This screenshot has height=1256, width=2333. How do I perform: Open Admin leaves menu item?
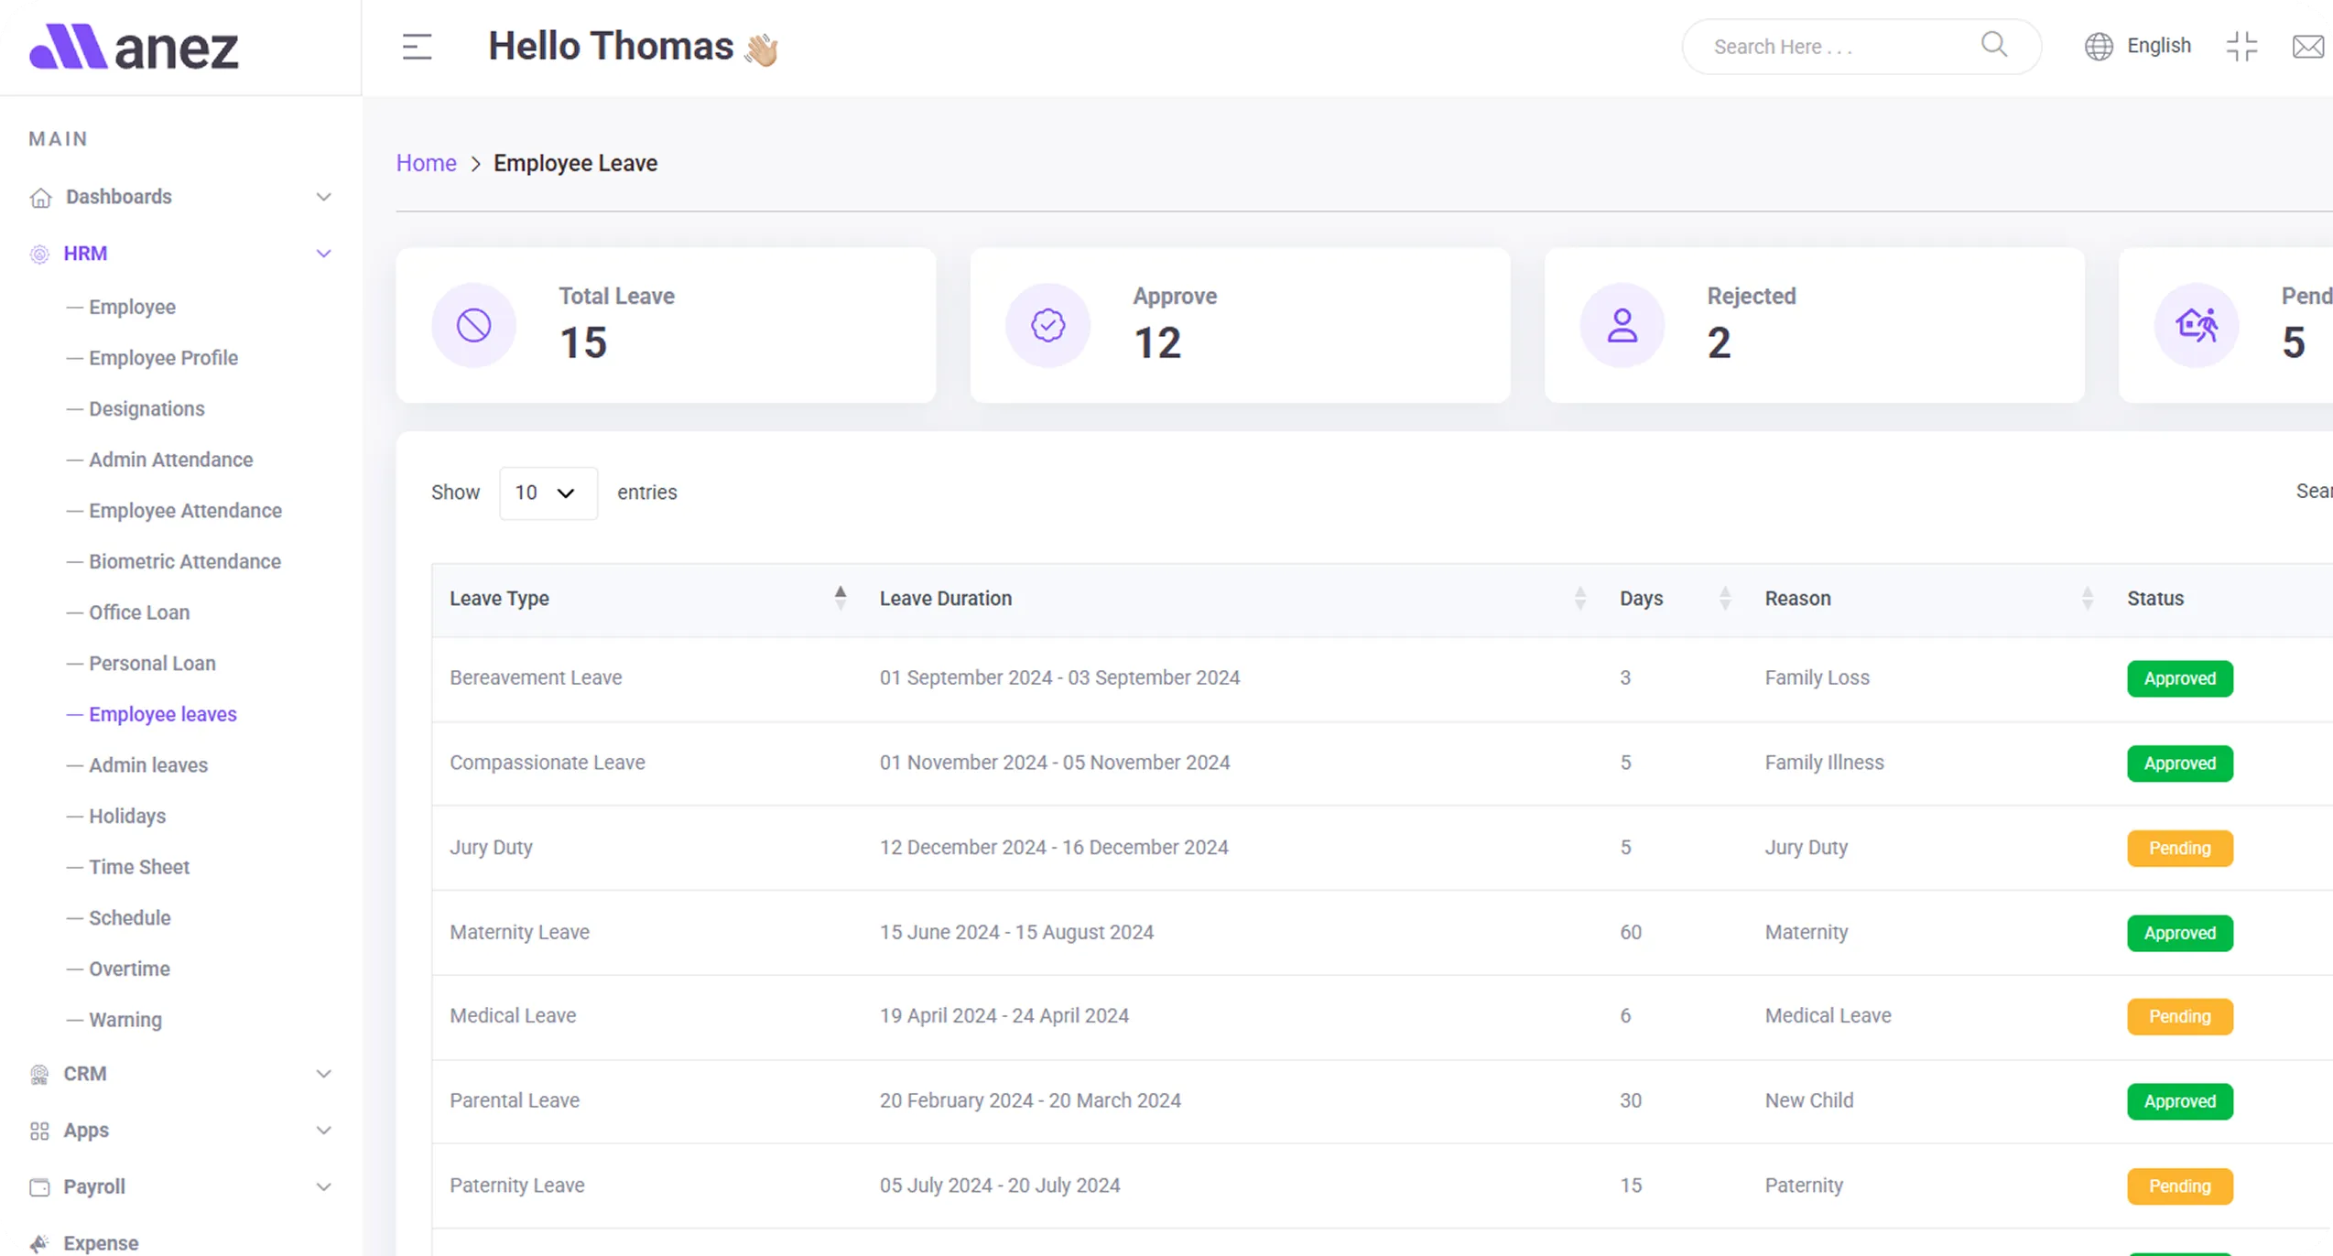pos(147,765)
